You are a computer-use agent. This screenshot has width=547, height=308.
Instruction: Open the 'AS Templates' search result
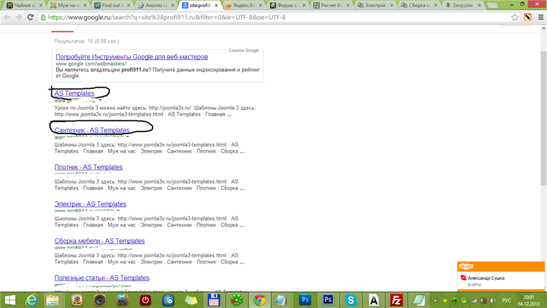tap(75, 93)
